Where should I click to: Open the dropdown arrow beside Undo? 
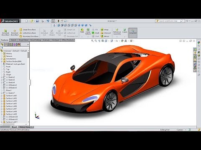(x=50, y=21)
